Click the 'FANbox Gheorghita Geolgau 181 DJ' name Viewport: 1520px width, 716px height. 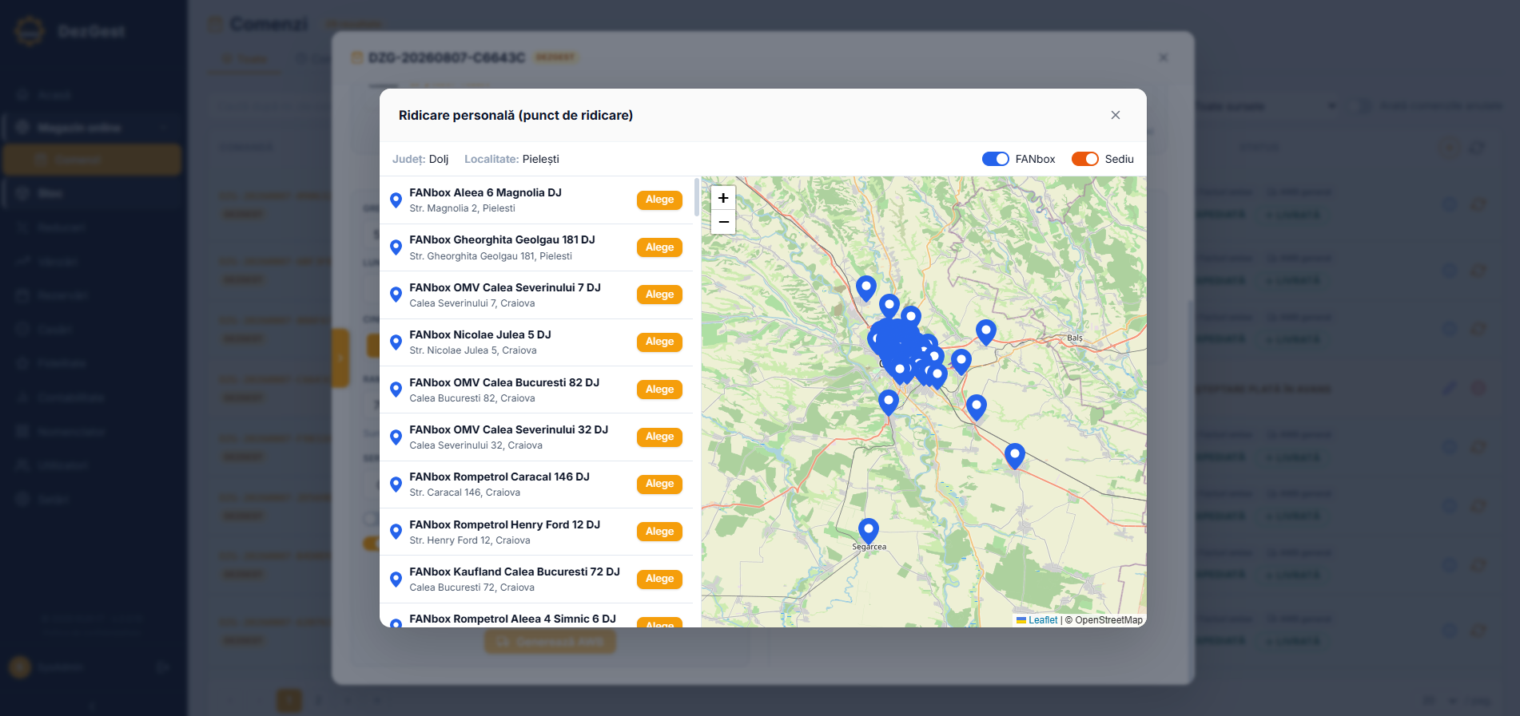pos(503,239)
